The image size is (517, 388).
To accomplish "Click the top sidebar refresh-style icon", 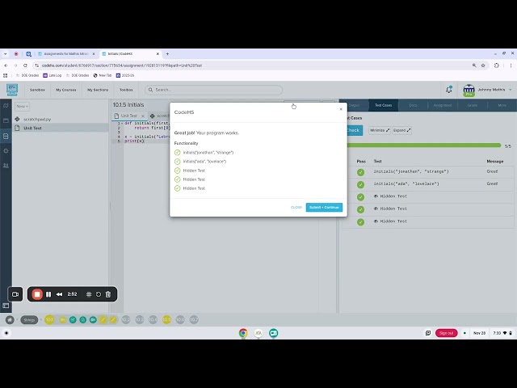I will pos(6,106).
